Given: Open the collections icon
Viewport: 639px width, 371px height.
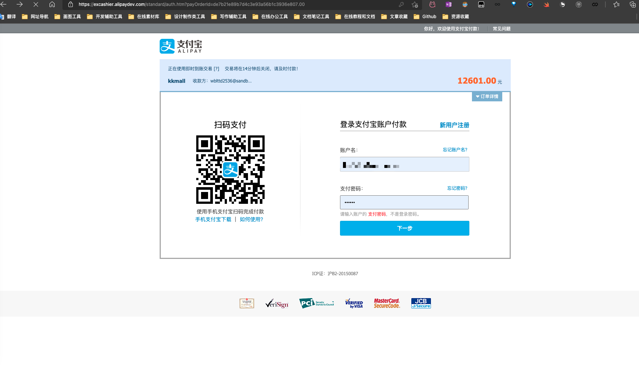Looking at the screenshot, I should pyautogui.click(x=633, y=4).
